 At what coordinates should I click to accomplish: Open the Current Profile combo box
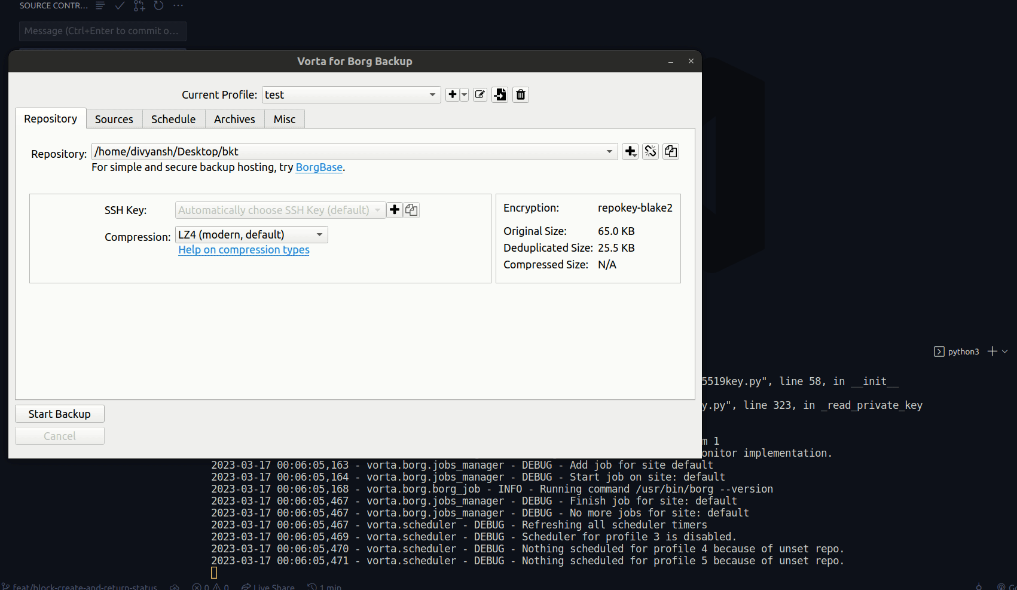(x=352, y=94)
